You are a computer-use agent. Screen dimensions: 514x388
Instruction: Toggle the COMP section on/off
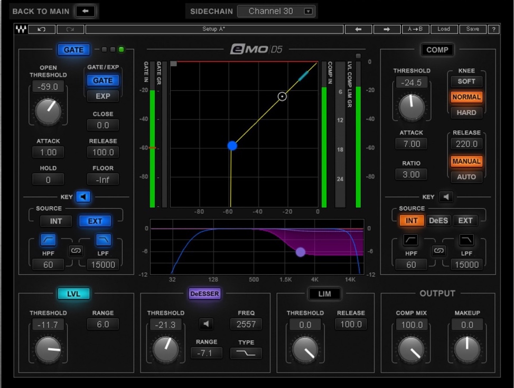437,50
